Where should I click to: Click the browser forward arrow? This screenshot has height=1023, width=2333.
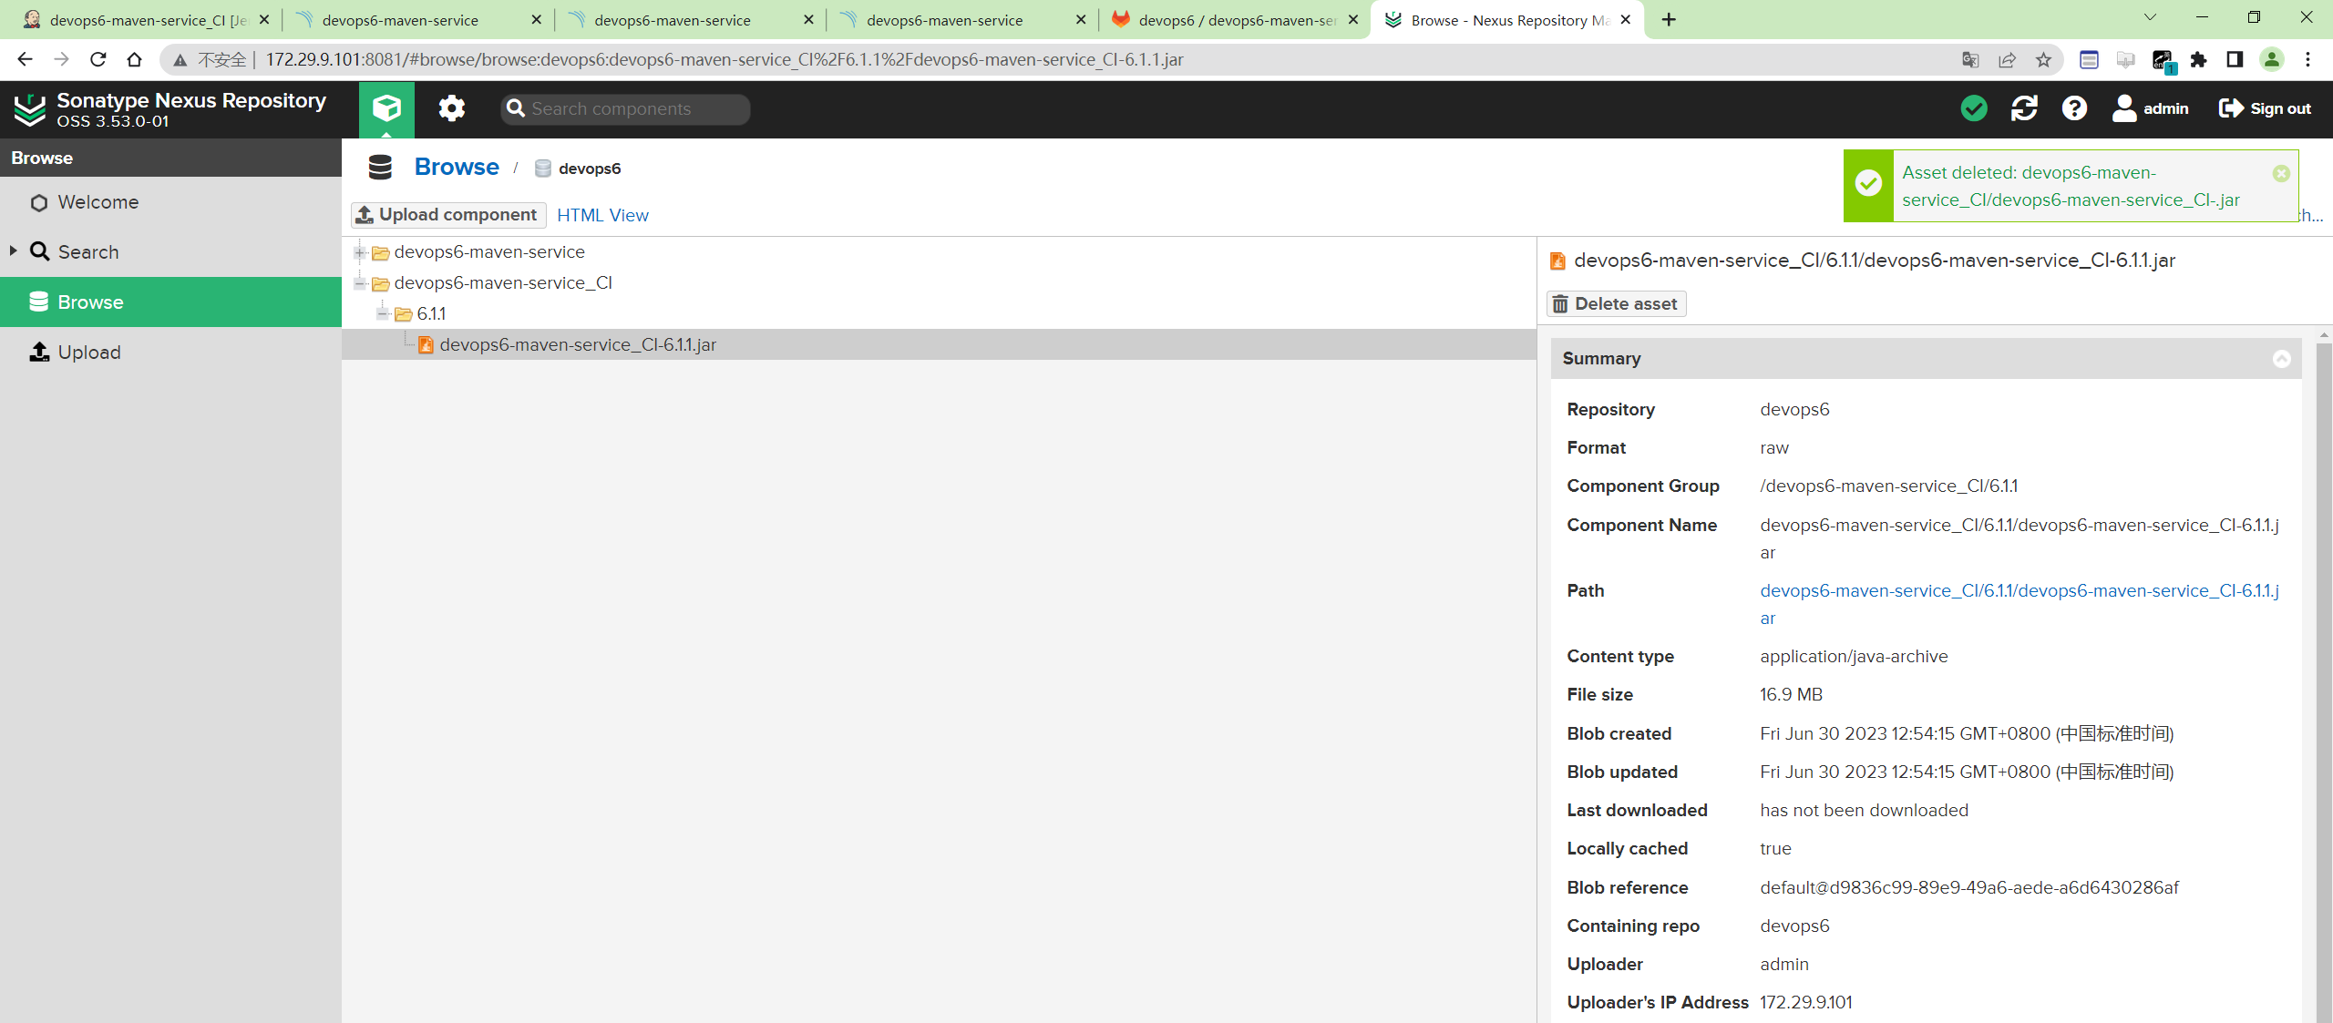click(61, 59)
